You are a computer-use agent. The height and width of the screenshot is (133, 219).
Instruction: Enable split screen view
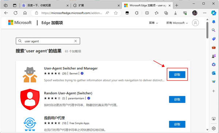pos(147,13)
